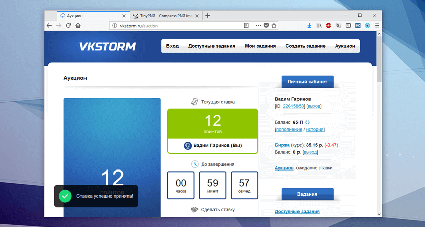
Task: Open the Adblock Plus extension icon
Action: click(328, 25)
